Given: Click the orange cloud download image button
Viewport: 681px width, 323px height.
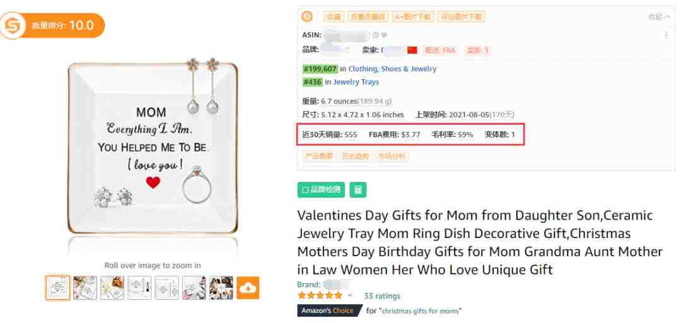Looking at the screenshot, I should (x=248, y=288).
